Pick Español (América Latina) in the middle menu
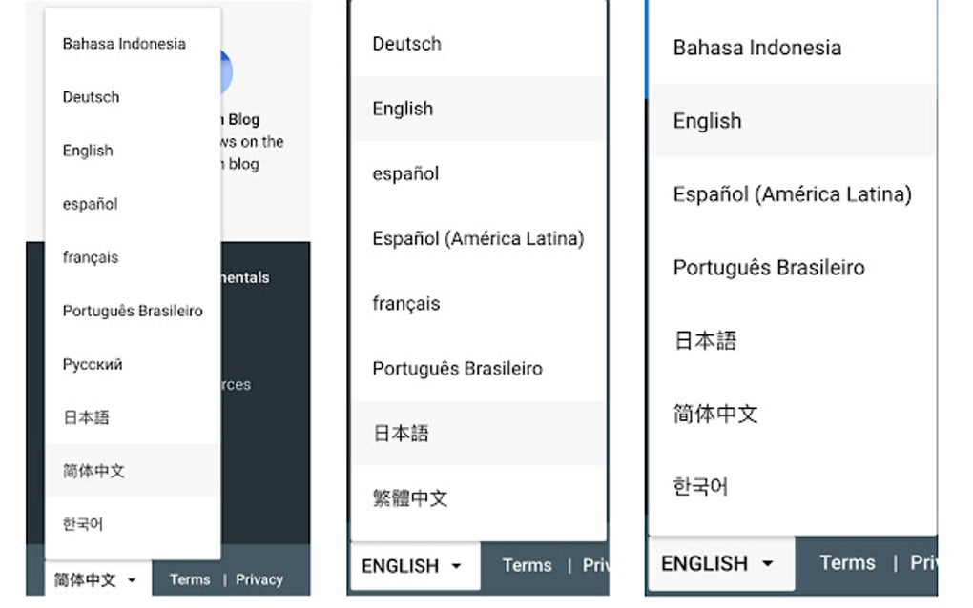The width and height of the screenshot is (973, 608). pyautogui.click(x=478, y=239)
